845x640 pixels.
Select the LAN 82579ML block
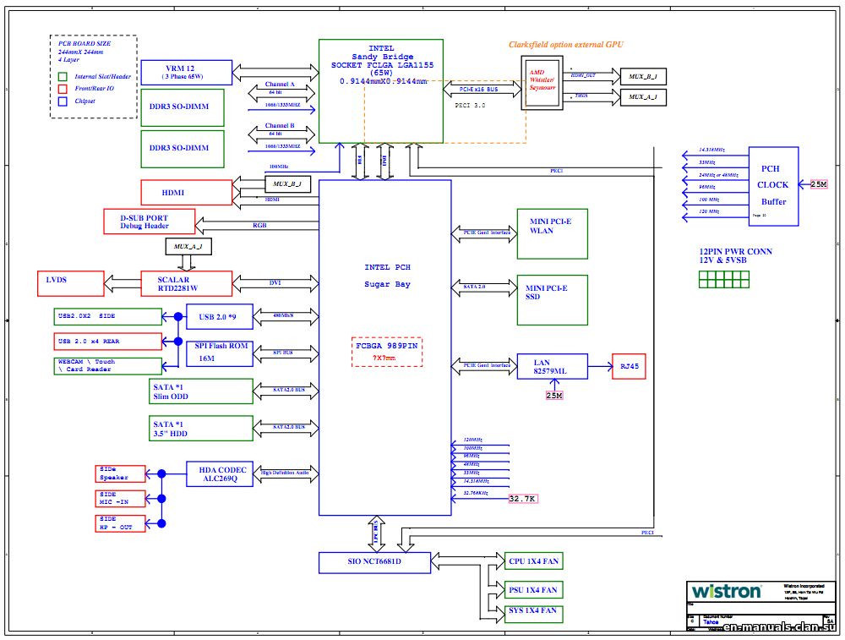coord(552,367)
